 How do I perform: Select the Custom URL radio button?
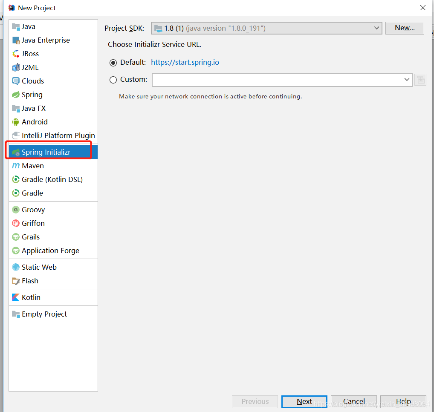coord(113,80)
